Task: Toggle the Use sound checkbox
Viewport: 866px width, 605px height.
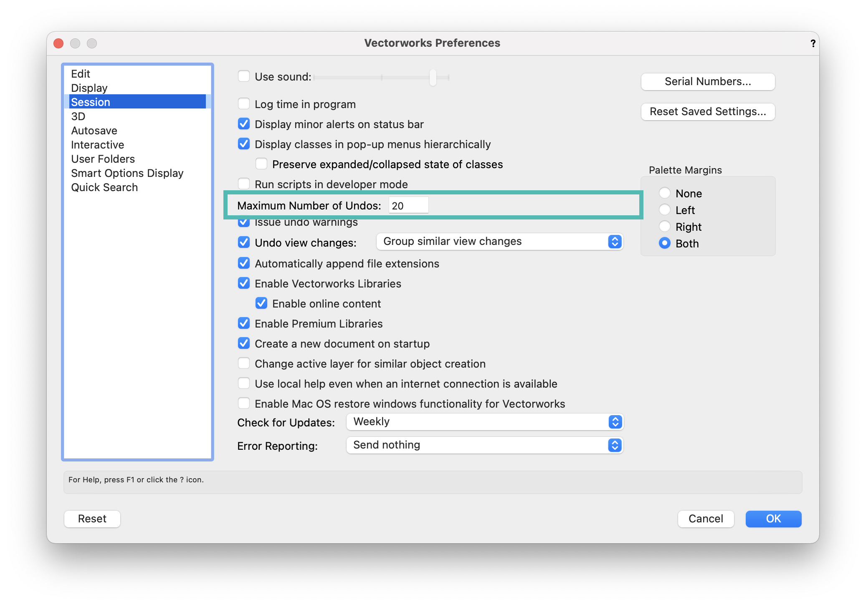Action: pos(244,76)
